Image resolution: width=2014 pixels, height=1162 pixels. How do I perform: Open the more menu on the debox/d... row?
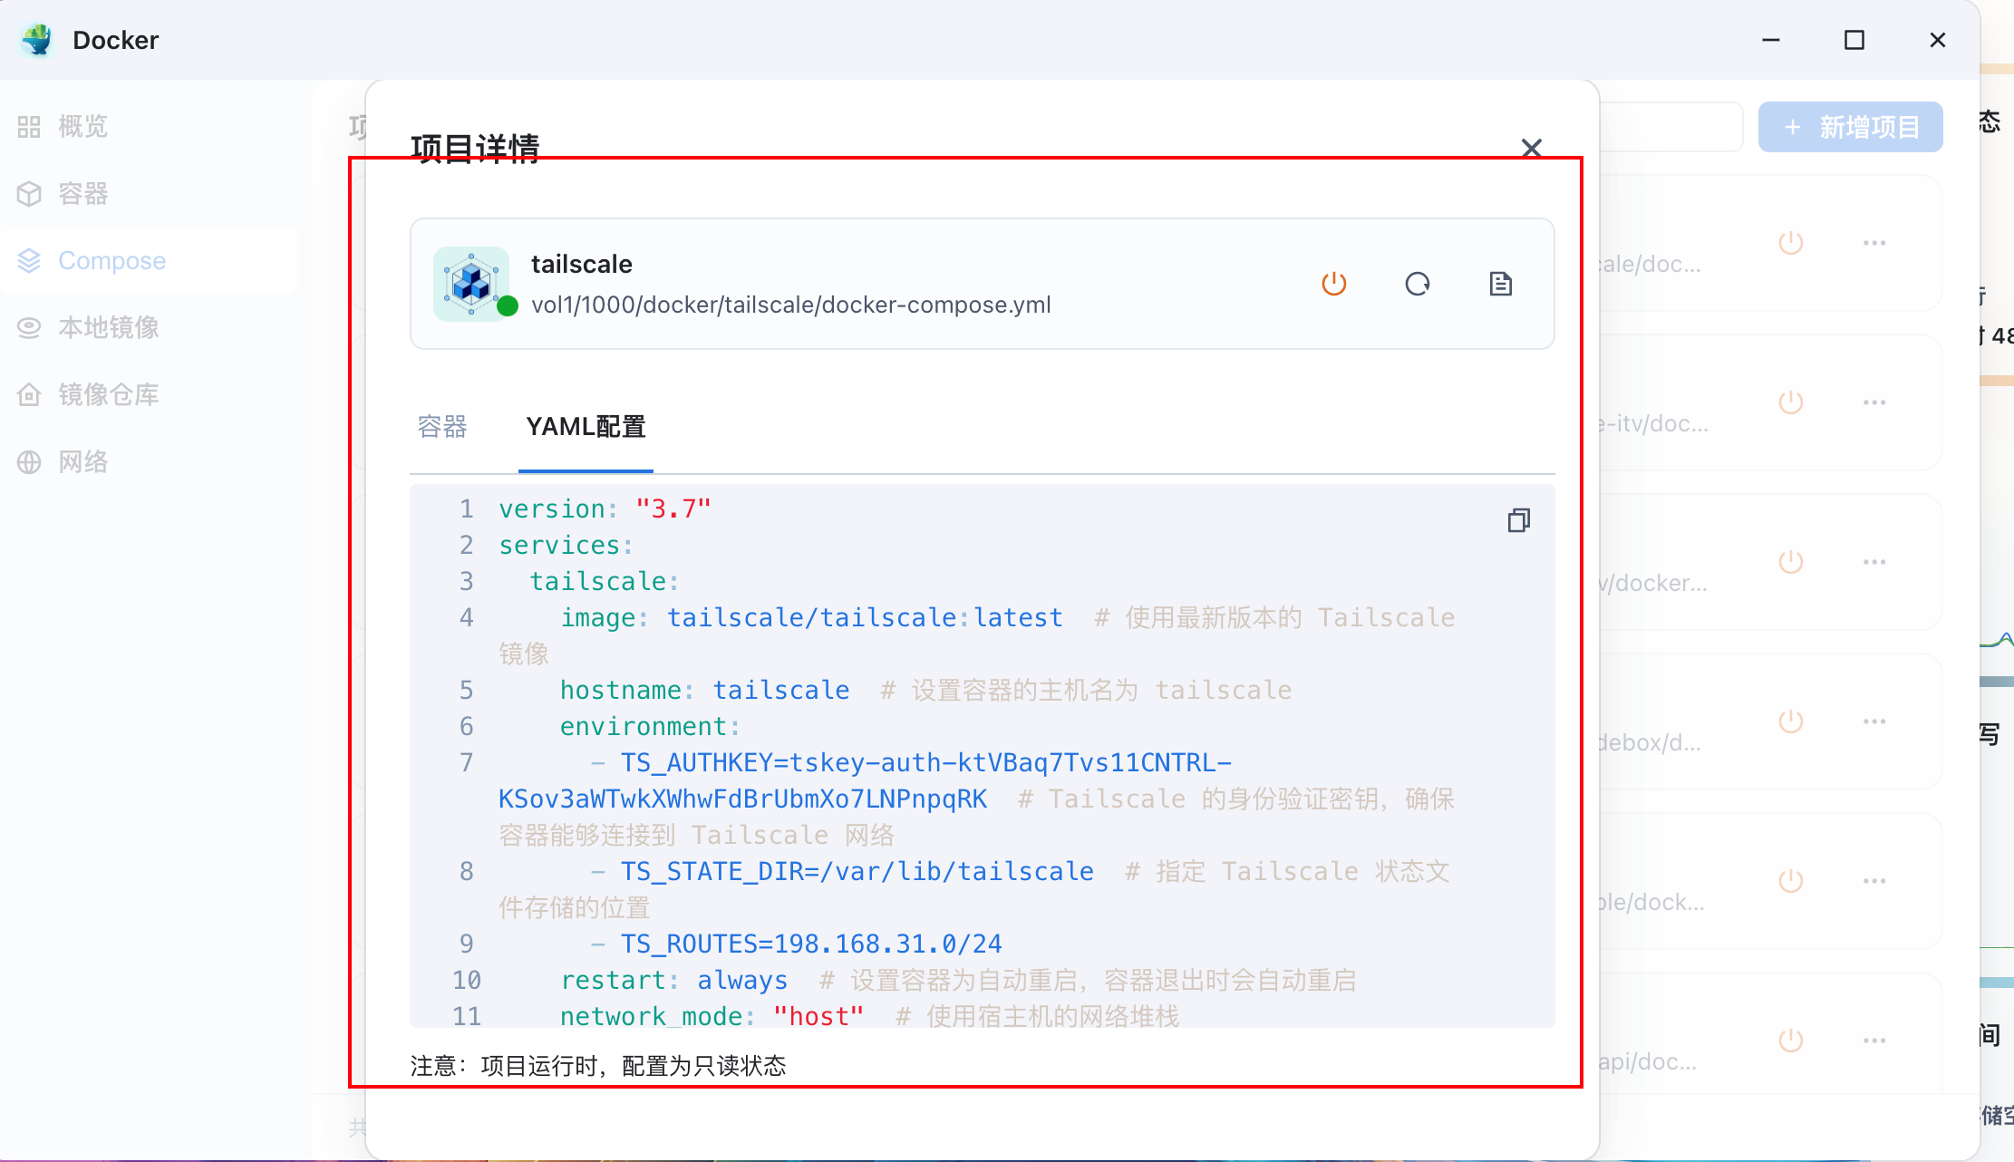coord(1874,721)
